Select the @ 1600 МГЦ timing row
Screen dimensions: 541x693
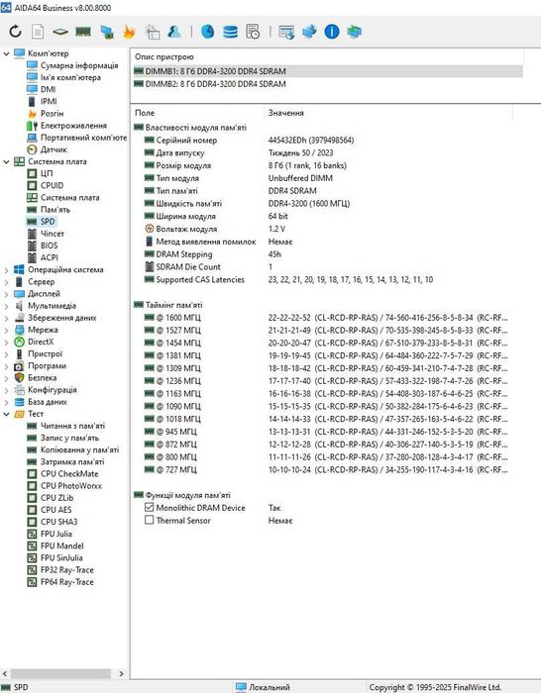(327, 318)
